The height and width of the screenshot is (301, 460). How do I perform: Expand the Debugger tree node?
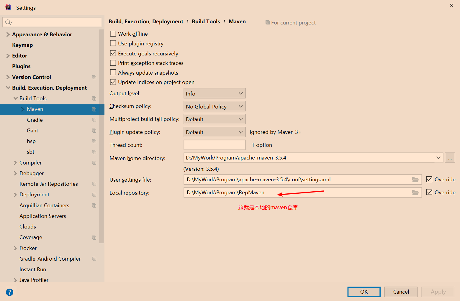15,173
